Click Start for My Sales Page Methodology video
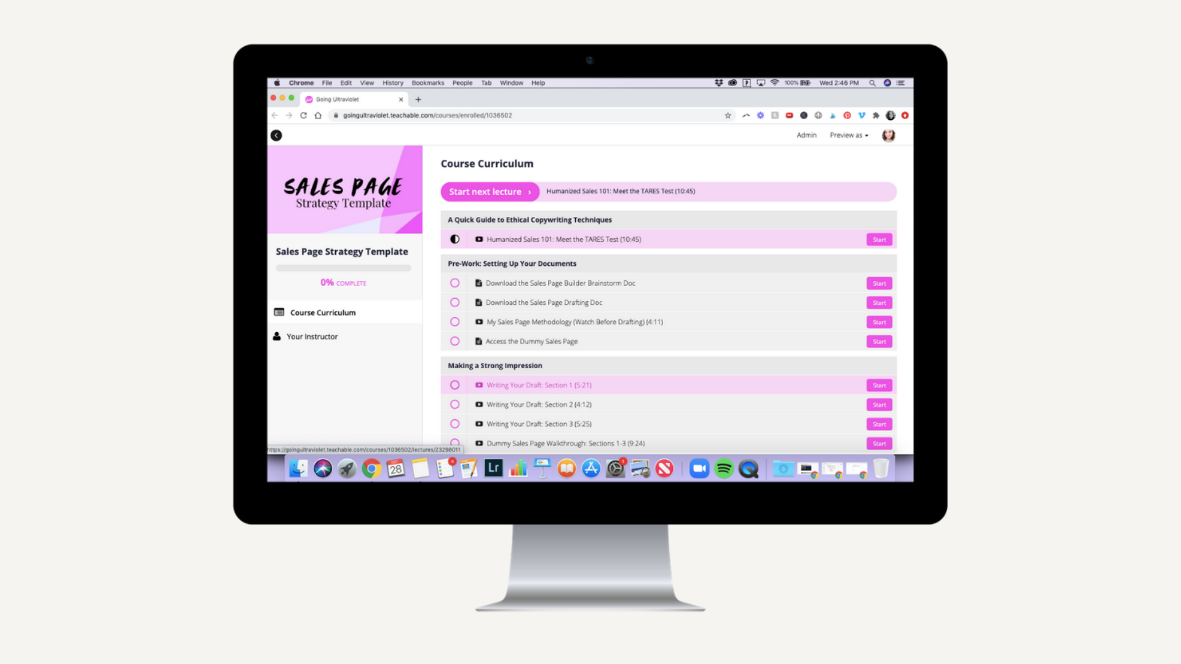The width and height of the screenshot is (1181, 664). pyautogui.click(x=878, y=322)
